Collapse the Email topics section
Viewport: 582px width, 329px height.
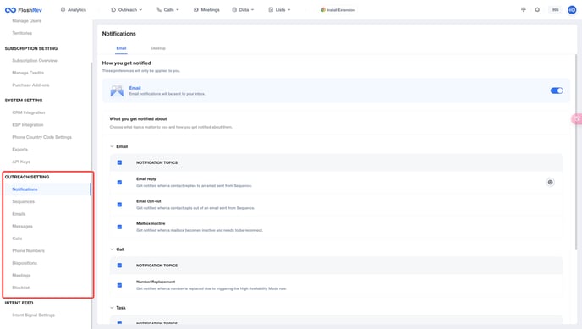[x=112, y=146]
